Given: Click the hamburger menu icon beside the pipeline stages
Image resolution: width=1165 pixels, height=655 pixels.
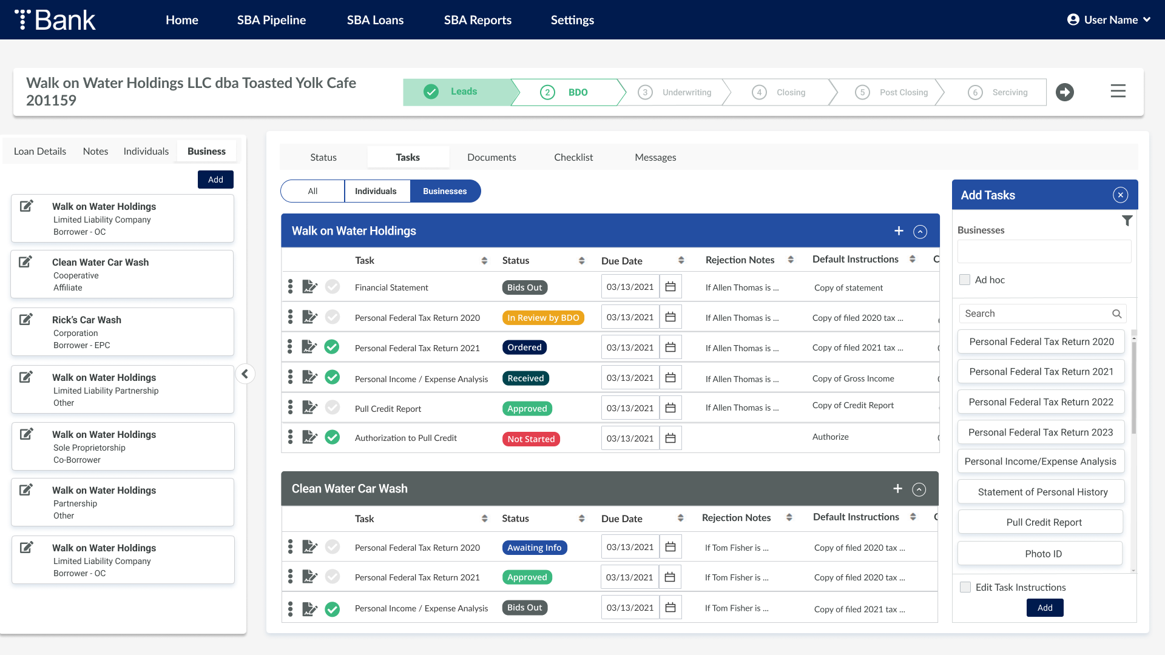Looking at the screenshot, I should (1118, 91).
